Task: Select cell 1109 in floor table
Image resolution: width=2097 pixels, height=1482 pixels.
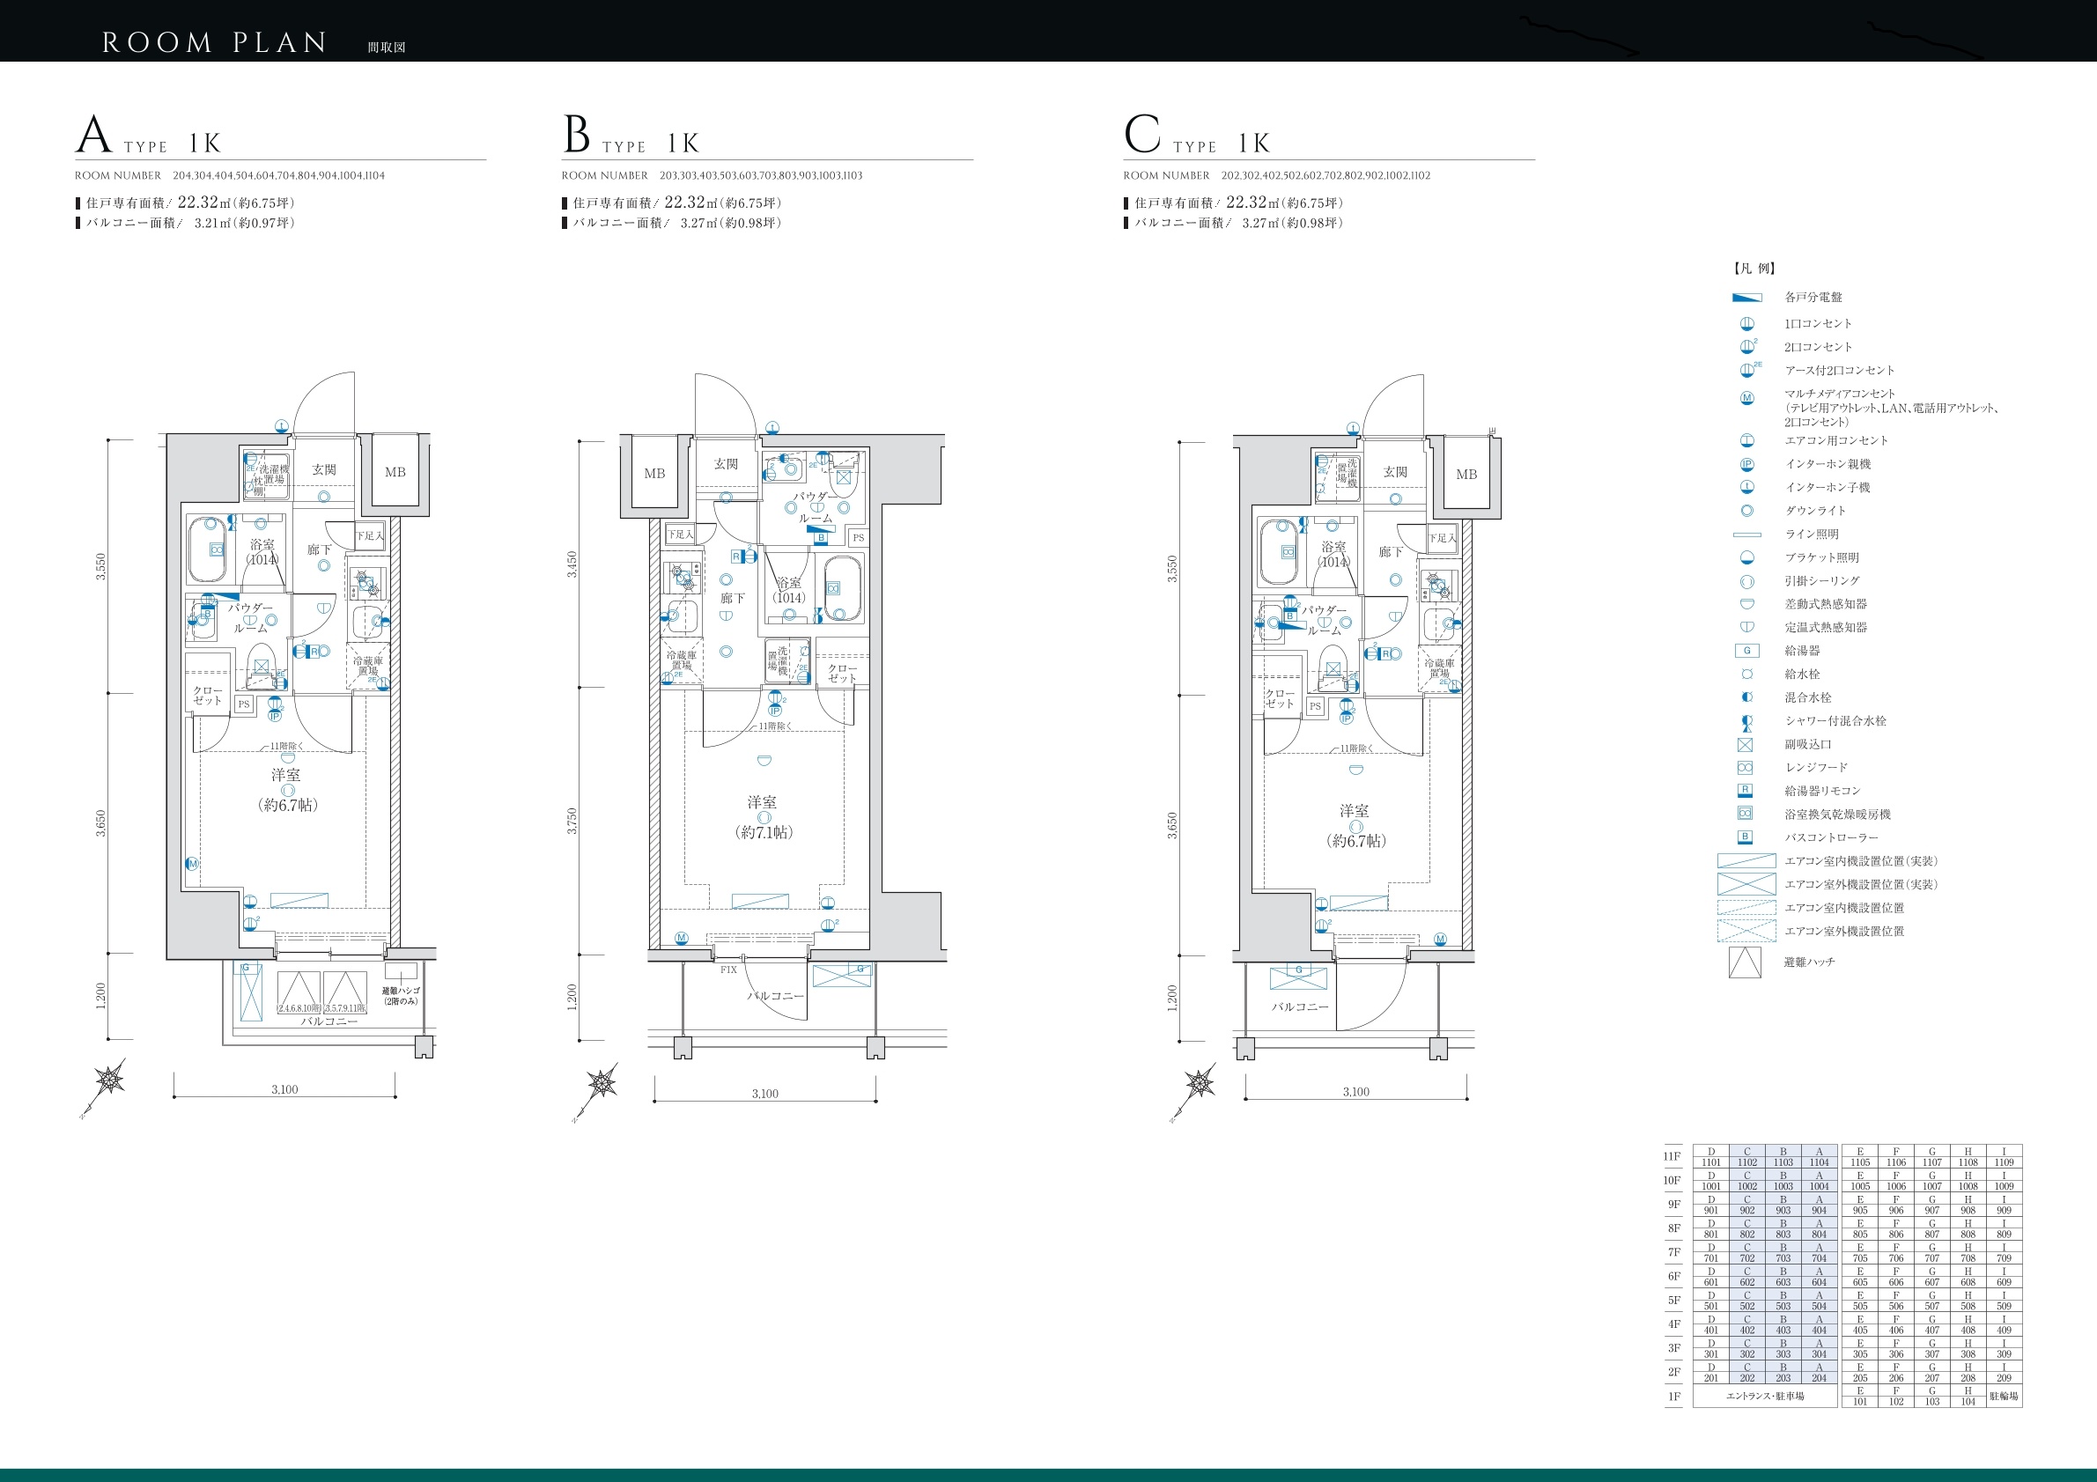Action: [x=2004, y=1162]
